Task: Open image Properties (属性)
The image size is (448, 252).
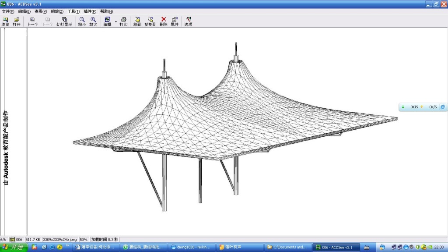Action: pyautogui.click(x=175, y=21)
